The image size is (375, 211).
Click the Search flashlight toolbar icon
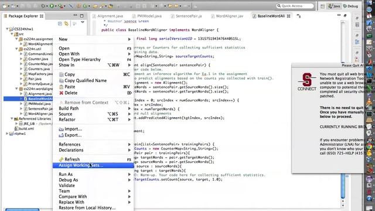click(103, 6)
